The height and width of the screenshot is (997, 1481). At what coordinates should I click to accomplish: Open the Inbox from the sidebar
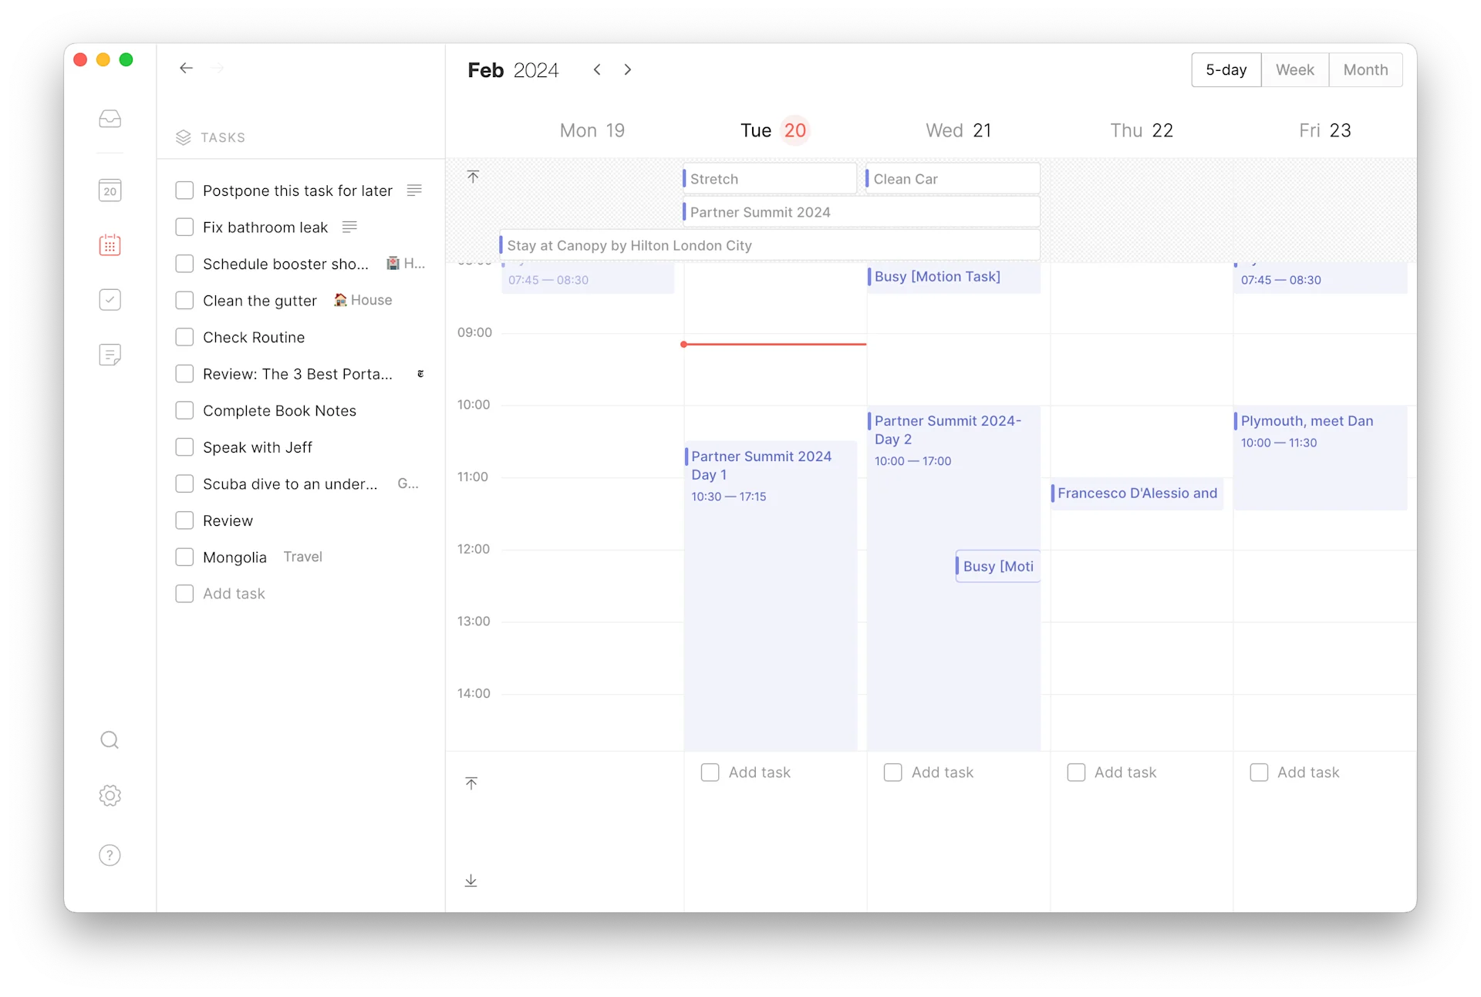(x=110, y=119)
